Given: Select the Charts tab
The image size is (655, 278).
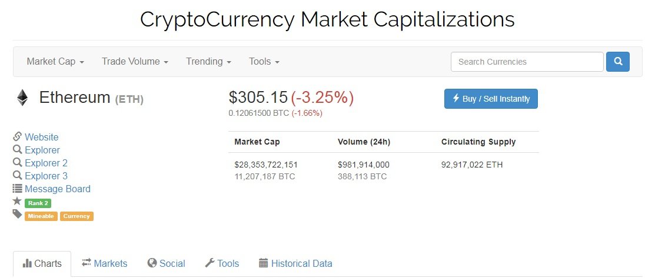Looking at the screenshot, I should point(42,263).
